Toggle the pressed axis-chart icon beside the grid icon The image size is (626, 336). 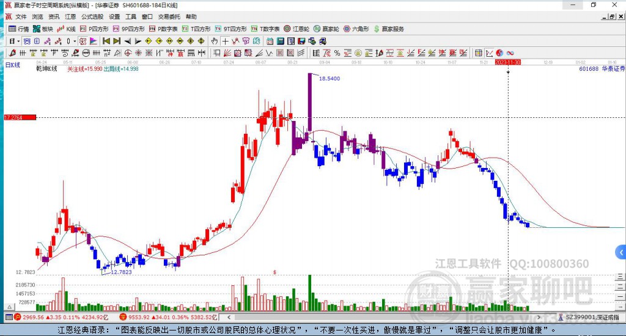pos(489,53)
